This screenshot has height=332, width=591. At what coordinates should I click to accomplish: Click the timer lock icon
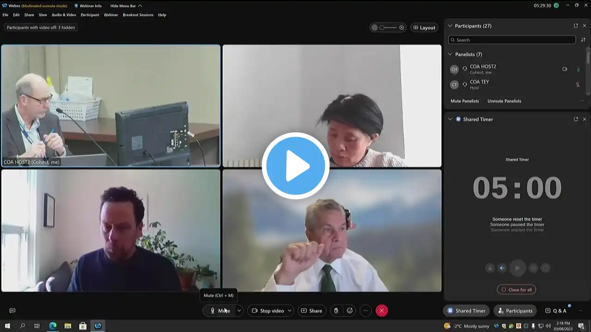[x=490, y=268]
